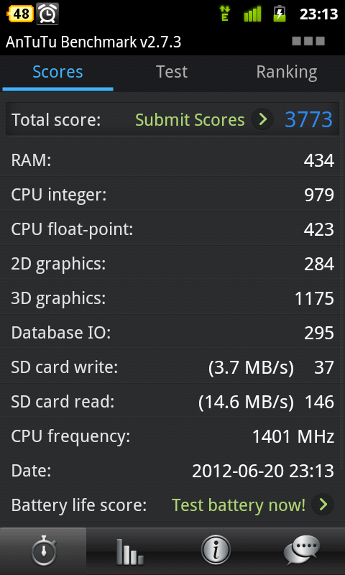Open the three-squares overflow menu
Viewport: 345px width, 575px height.
308,41
